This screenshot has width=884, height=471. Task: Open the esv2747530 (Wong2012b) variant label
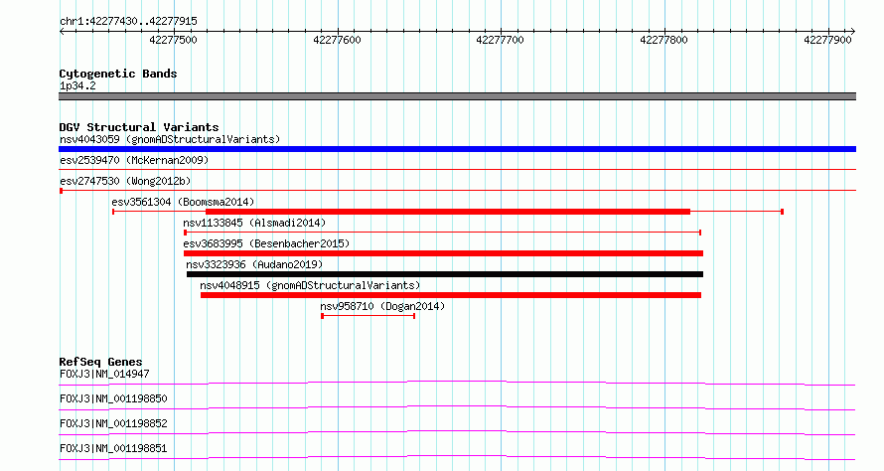pos(125,181)
